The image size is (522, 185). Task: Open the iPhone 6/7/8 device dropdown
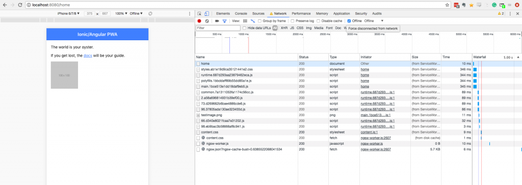click(69, 14)
